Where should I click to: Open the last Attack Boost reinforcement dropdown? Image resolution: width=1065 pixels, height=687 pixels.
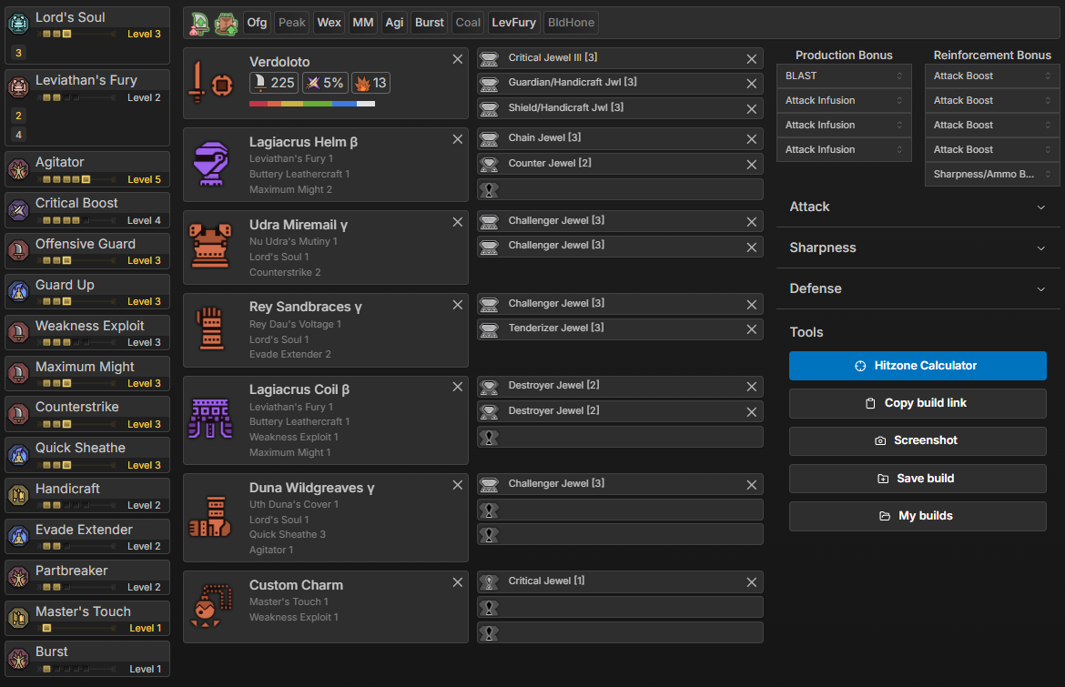(991, 149)
